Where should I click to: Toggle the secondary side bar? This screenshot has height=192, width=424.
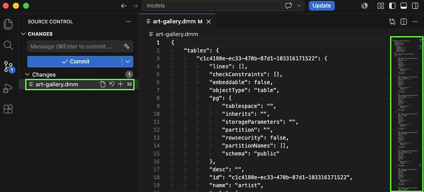(415, 6)
